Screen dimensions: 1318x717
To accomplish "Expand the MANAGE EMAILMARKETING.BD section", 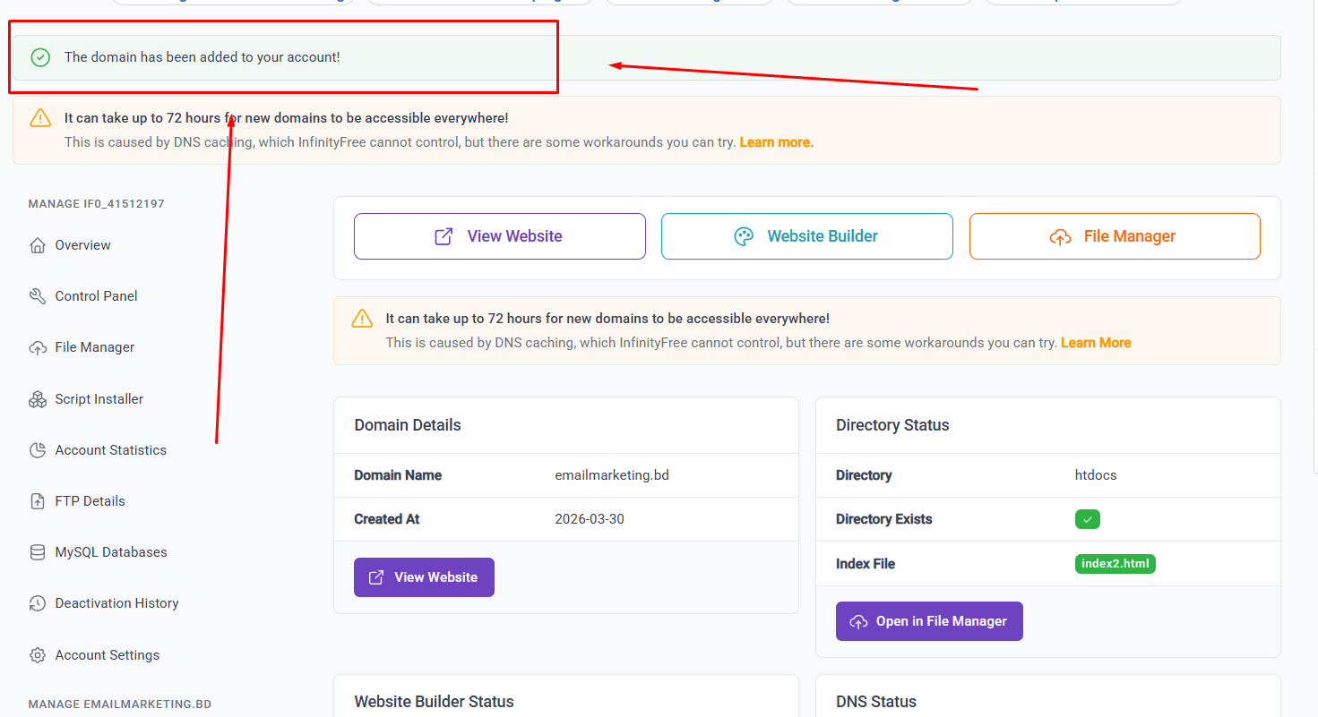I will point(119,704).
